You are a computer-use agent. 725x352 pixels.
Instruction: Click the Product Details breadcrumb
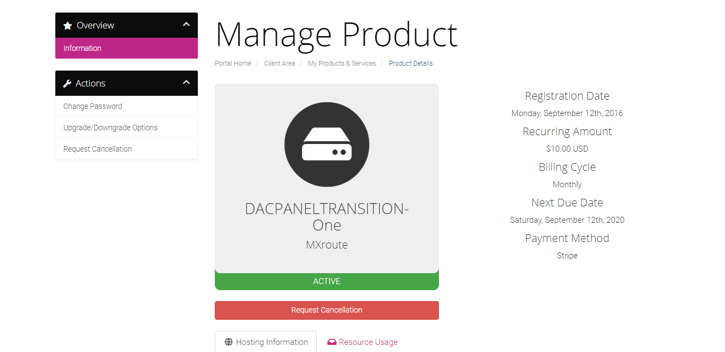(411, 64)
